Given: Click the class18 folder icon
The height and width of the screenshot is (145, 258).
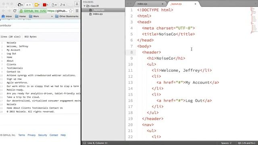Looking at the screenshot, I should pyautogui.click(x=88, y=6).
